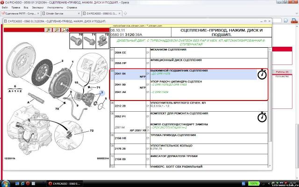This screenshot has width=299, height=187.
Task: Click Windows Start button
Action: (x=6, y=183)
